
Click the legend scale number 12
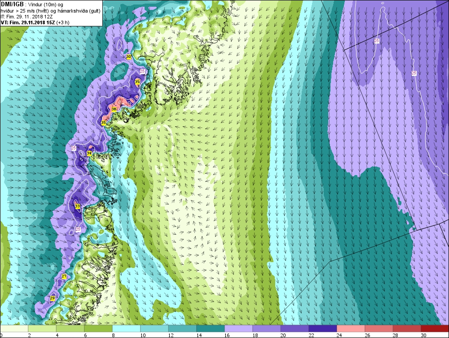171,335
